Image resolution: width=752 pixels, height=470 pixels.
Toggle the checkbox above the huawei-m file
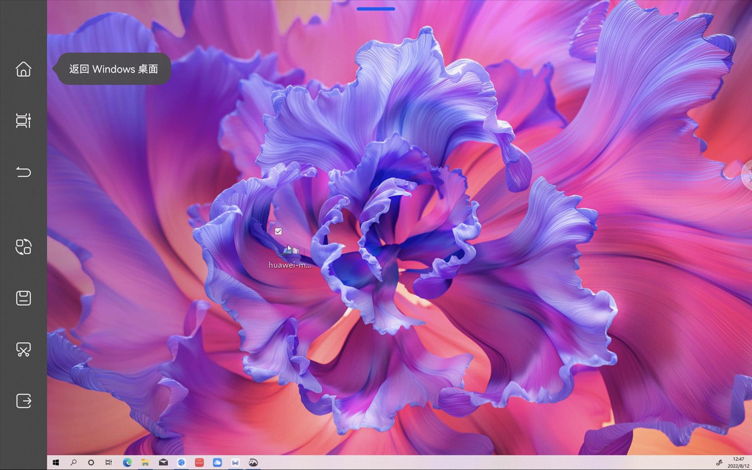pyautogui.click(x=278, y=231)
